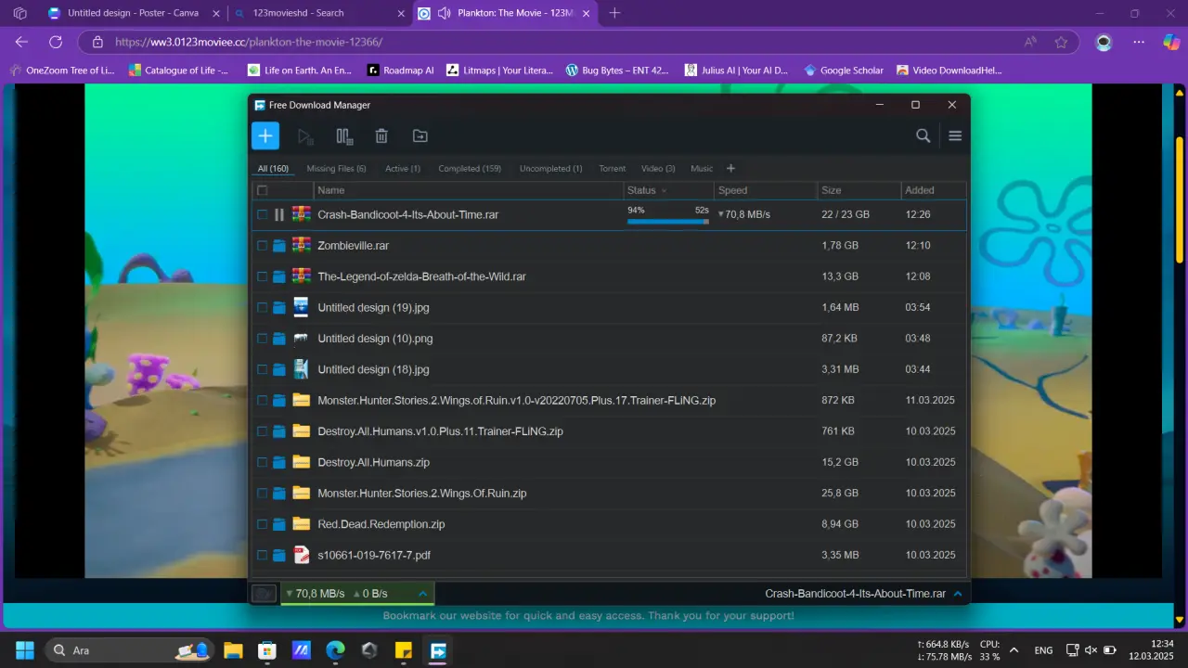Switch to Torrent tab
Screen dimensions: 1188x668
613,169
